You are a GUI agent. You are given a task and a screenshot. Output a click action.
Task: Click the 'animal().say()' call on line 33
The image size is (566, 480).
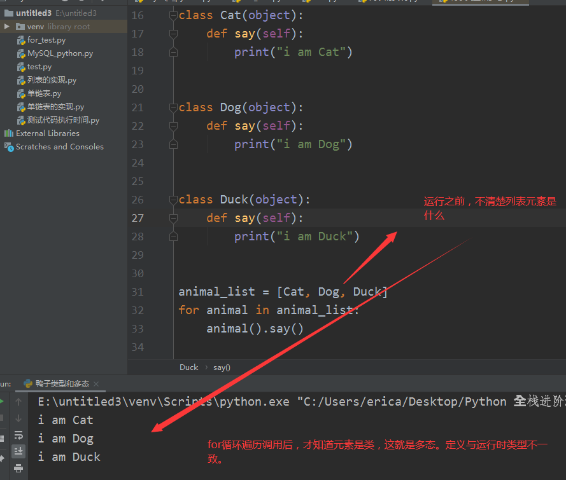tap(255, 329)
